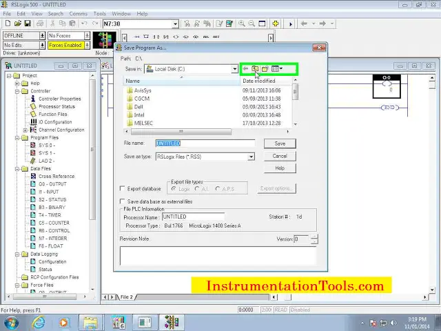Click the Zoom Out magnifier icon
The image size is (441, 331).
tap(252, 23)
